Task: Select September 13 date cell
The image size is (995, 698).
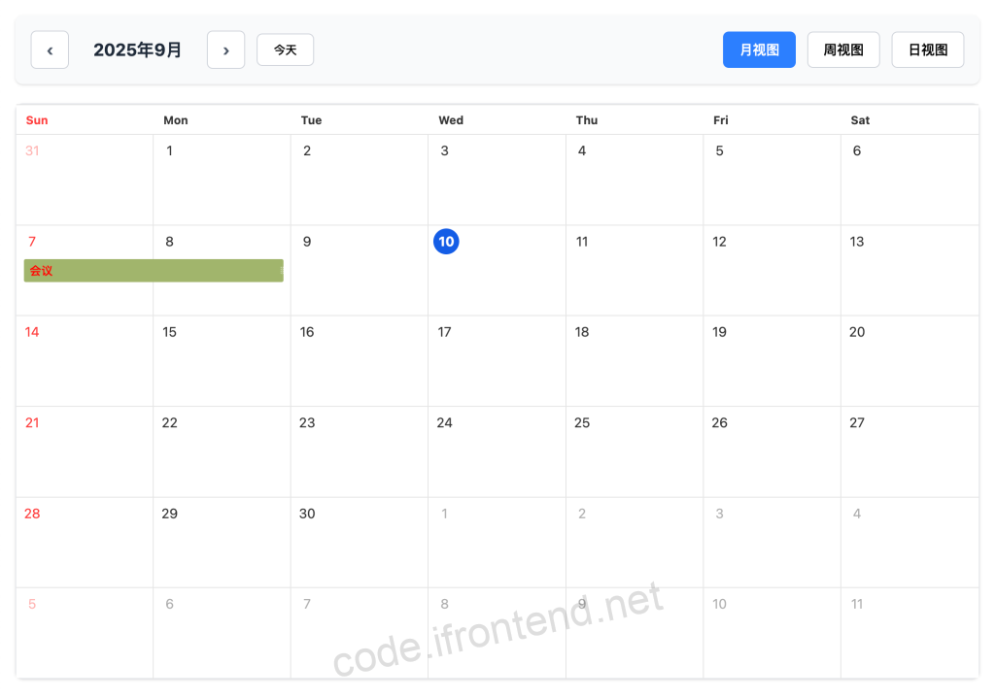Action: point(909,271)
